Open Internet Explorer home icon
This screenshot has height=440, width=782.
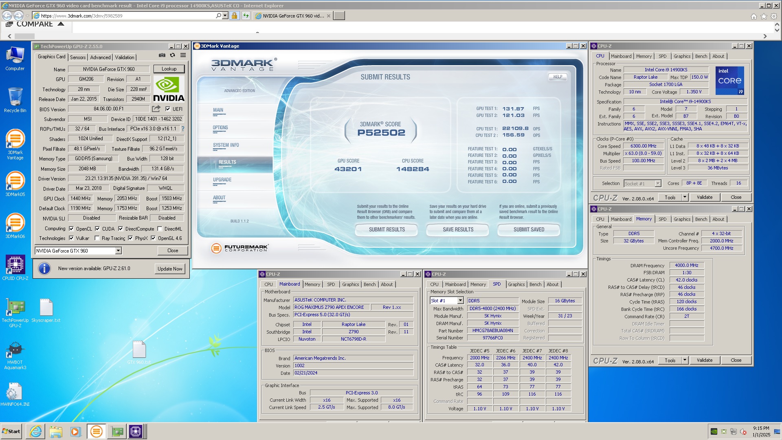(x=754, y=16)
